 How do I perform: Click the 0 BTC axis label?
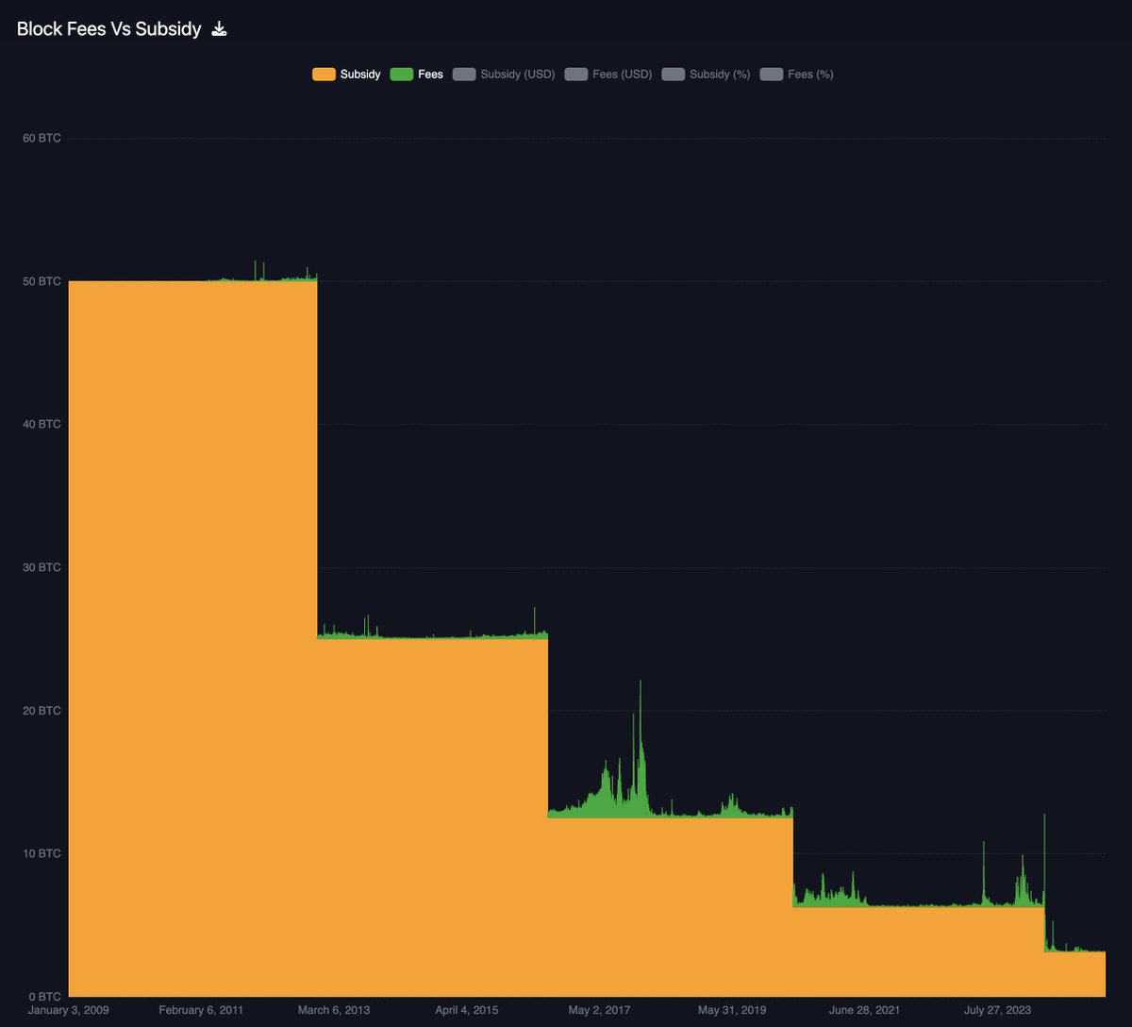coord(44,996)
